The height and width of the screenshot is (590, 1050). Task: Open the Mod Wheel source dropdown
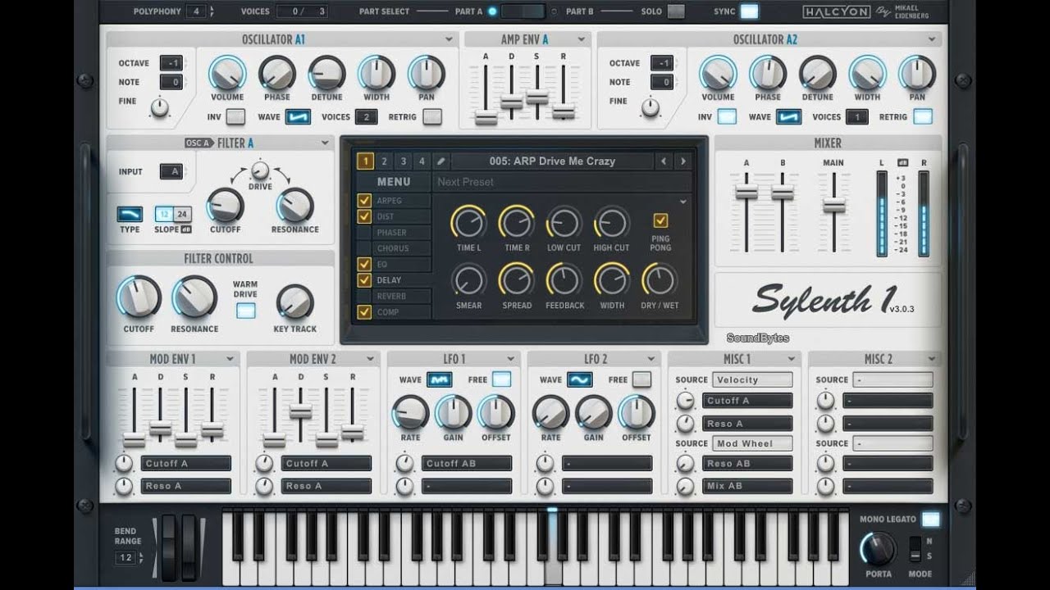tap(752, 443)
